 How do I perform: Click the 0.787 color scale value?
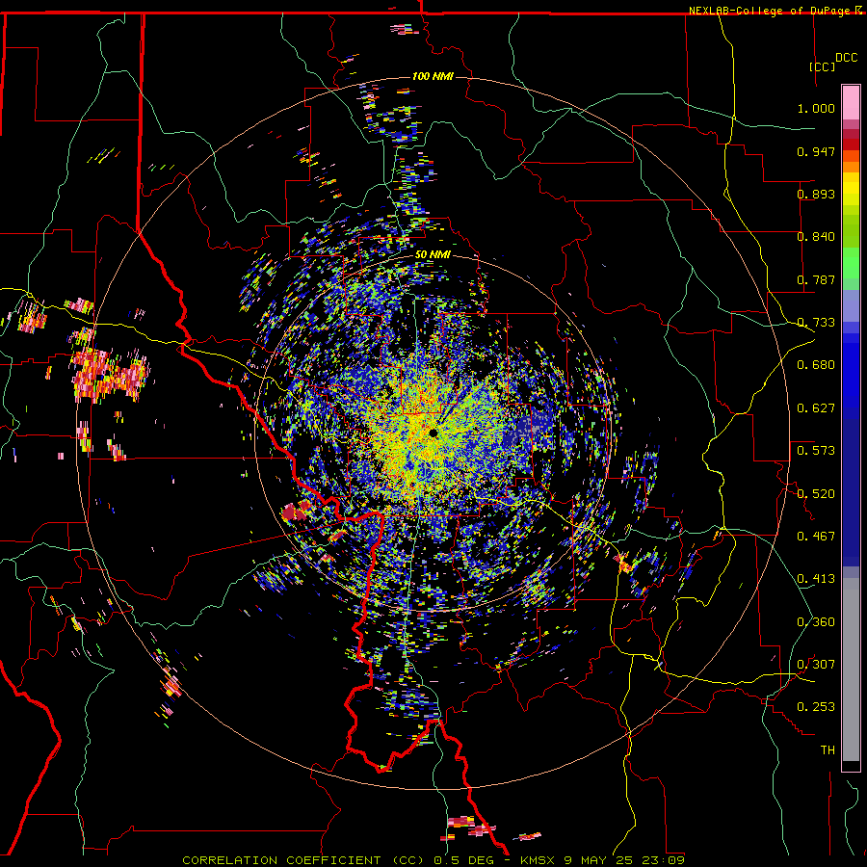click(x=816, y=279)
